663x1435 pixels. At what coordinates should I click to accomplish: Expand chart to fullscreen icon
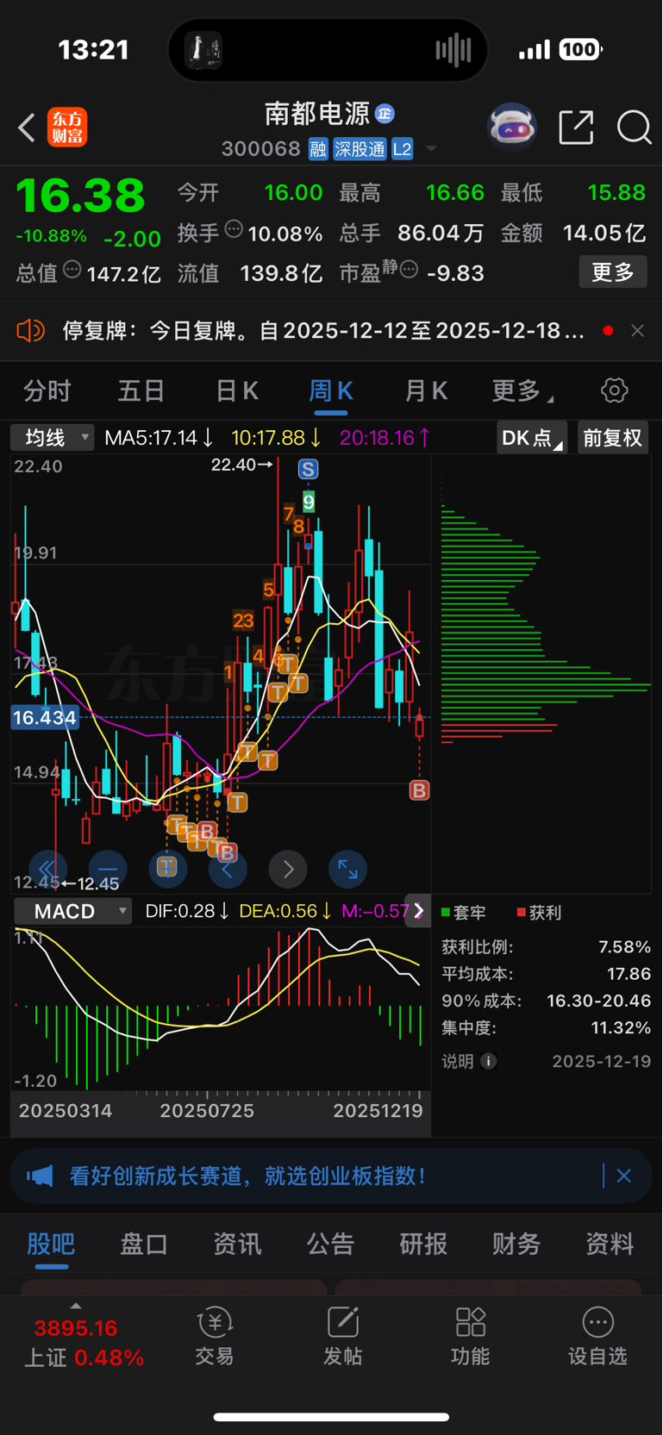point(348,869)
